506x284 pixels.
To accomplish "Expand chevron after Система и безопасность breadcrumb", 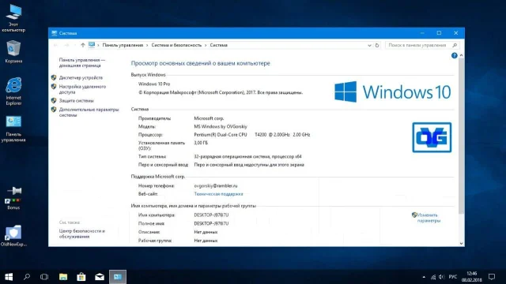I will point(206,46).
